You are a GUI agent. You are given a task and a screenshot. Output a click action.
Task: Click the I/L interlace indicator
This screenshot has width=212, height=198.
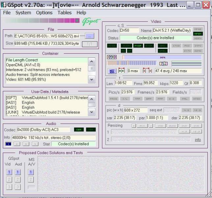pyautogui.click(x=125, y=99)
